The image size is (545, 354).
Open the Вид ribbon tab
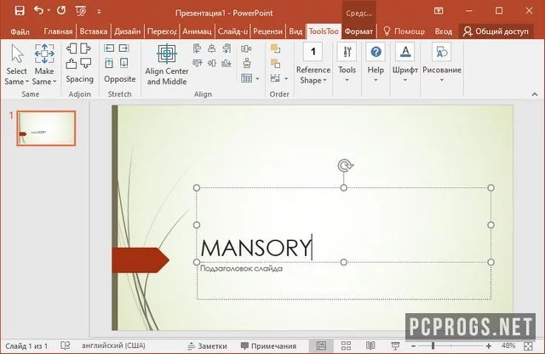pyautogui.click(x=295, y=31)
